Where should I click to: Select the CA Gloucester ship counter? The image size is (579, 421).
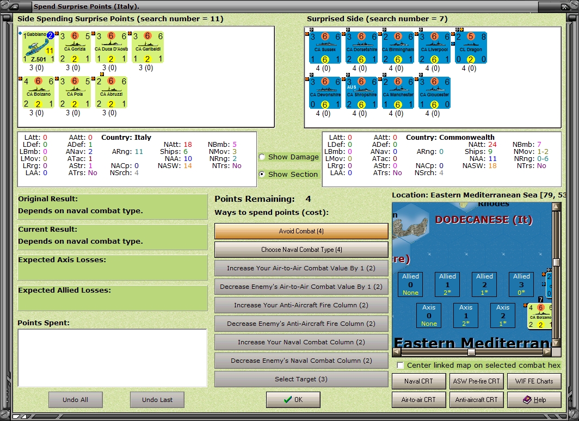pyautogui.click(x=434, y=93)
